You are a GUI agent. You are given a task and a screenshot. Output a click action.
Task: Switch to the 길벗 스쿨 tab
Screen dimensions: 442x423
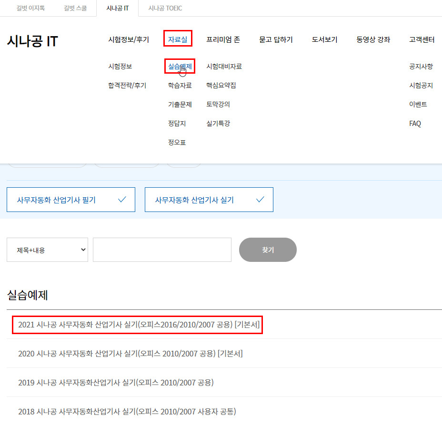click(x=75, y=8)
